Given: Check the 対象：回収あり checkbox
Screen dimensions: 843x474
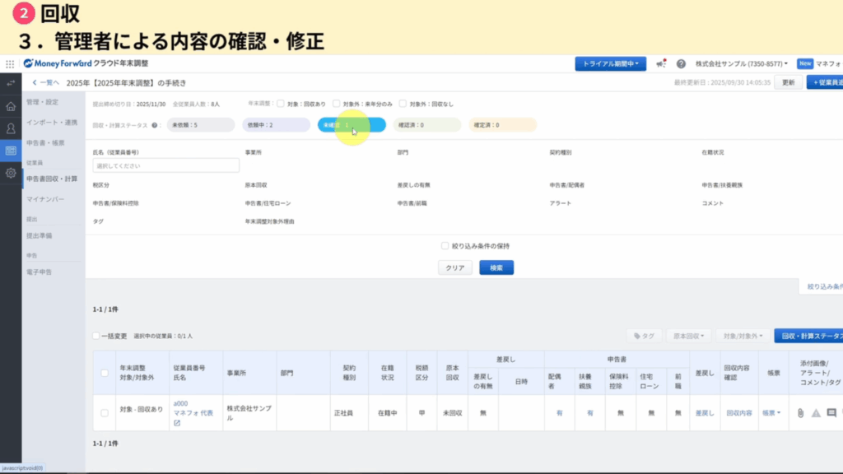Looking at the screenshot, I should [x=281, y=104].
